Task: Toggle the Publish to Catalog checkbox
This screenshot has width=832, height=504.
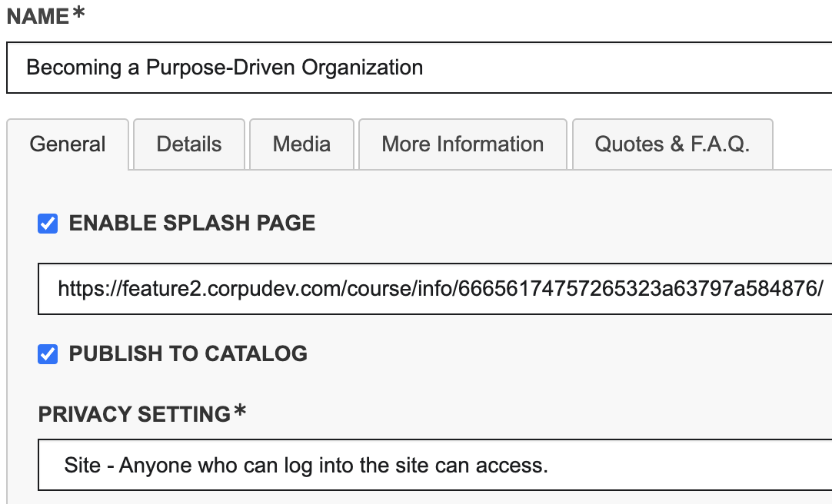Action: (x=48, y=353)
